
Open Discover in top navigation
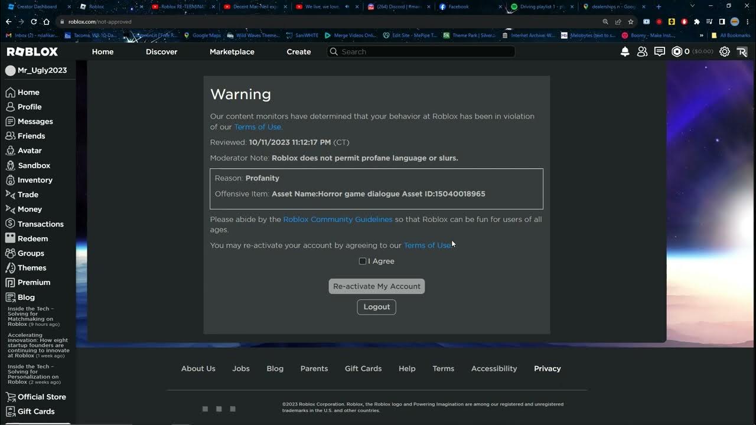[162, 52]
